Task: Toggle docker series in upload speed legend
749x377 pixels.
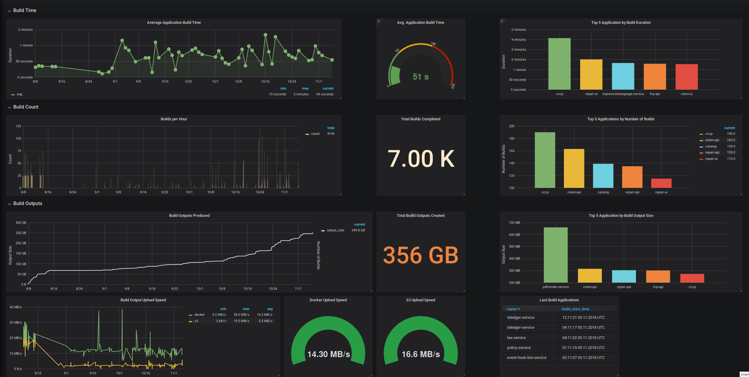Action: 199,315
